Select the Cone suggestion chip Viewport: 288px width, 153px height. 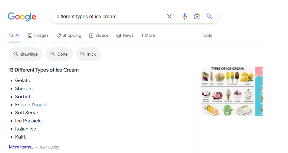pyautogui.click(x=59, y=54)
